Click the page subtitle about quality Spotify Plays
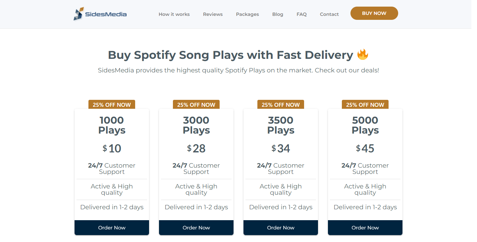Viewport: 477px width, 242px height. [238, 70]
